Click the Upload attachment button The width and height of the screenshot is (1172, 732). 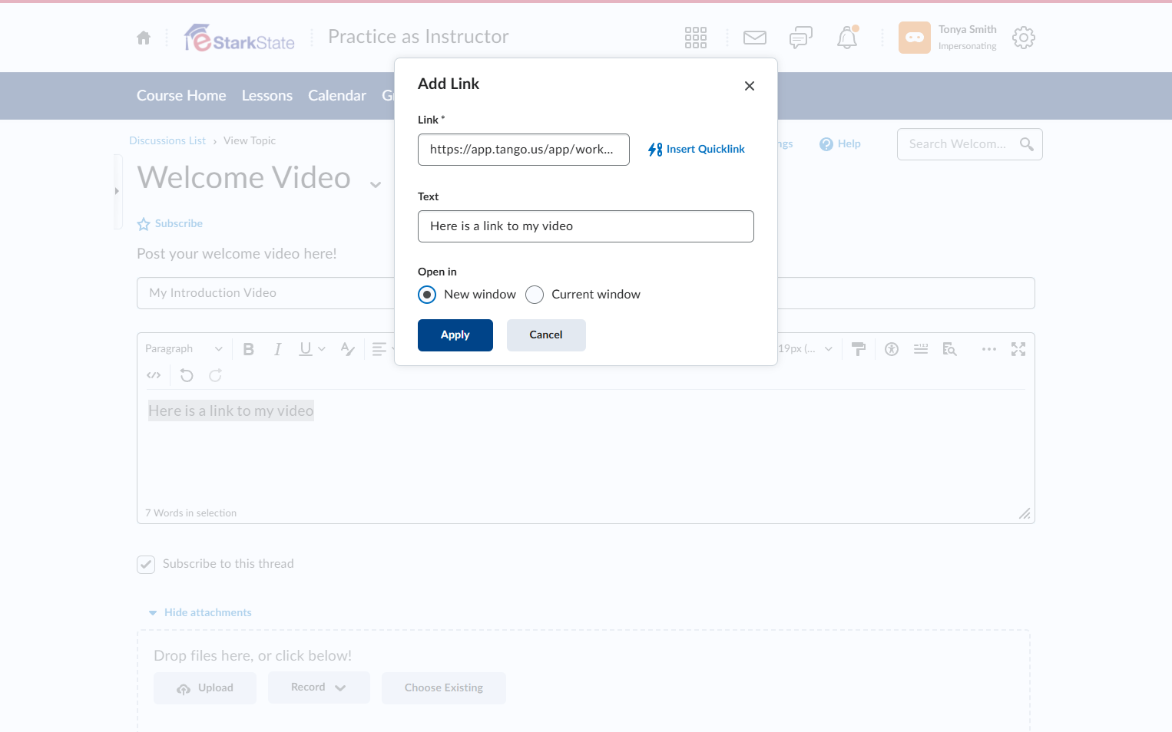[205, 688]
